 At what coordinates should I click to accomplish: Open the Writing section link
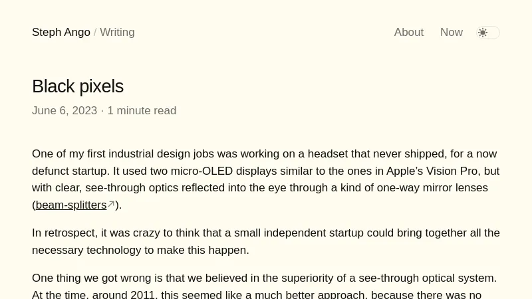point(117,33)
